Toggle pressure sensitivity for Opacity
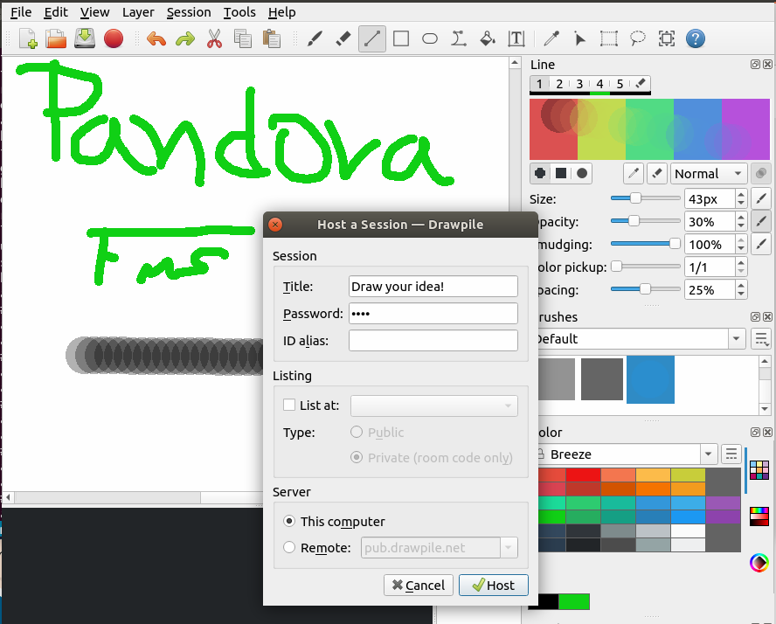The height and width of the screenshot is (624, 776). pyautogui.click(x=761, y=221)
